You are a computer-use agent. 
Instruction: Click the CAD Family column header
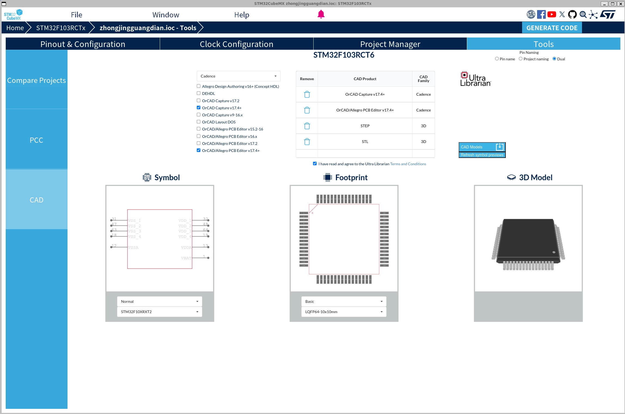(x=423, y=79)
